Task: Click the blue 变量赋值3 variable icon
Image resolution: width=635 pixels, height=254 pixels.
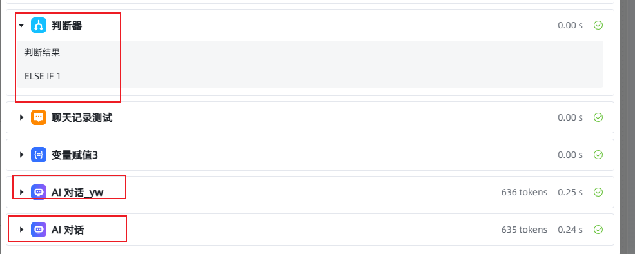Action: tap(39, 155)
